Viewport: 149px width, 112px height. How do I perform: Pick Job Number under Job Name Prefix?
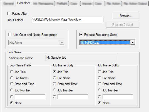pyautogui.click(x=12, y=90)
